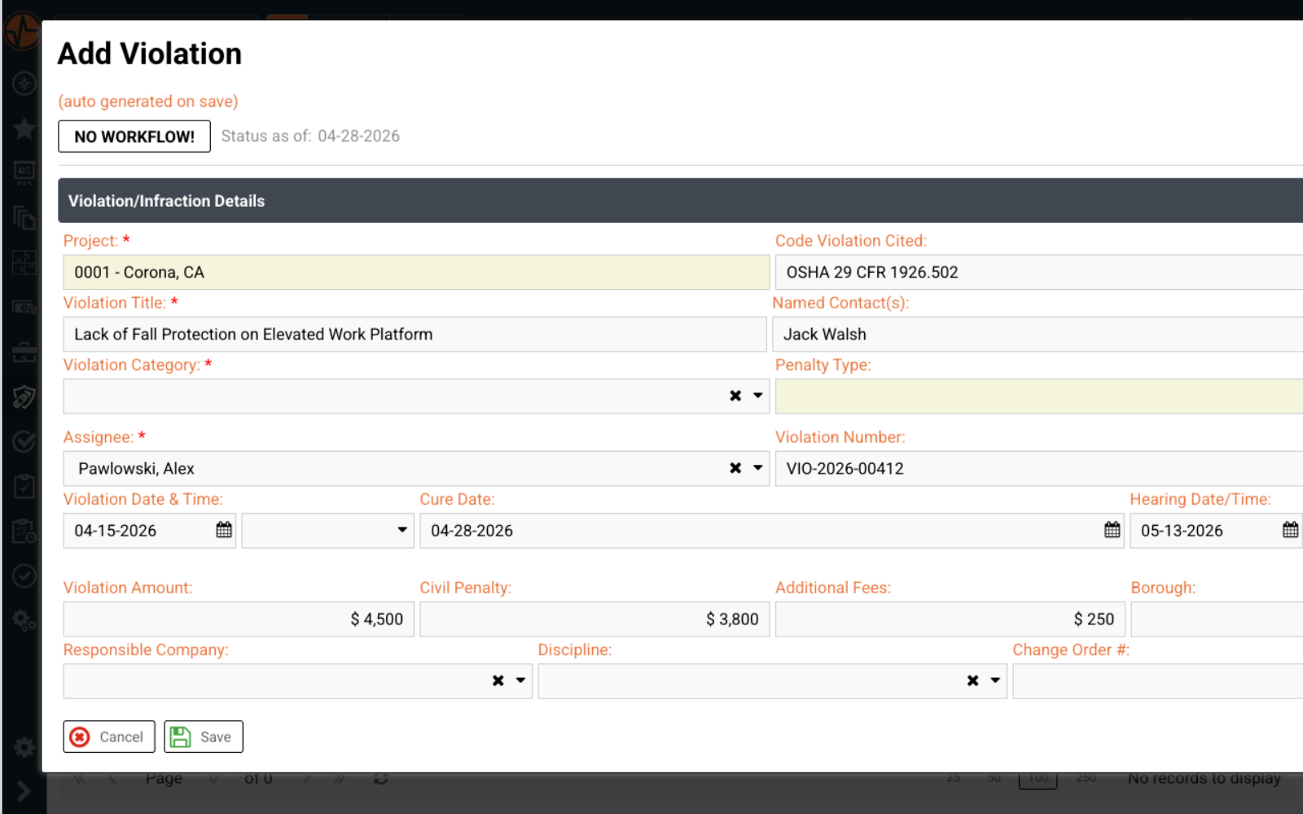The width and height of the screenshot is (1303, 814).
Task: Click the Borough input field
Action: click(1217, 619)
